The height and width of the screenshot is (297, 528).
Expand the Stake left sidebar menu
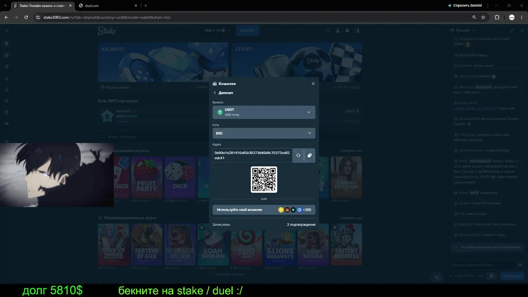[6, 31]
